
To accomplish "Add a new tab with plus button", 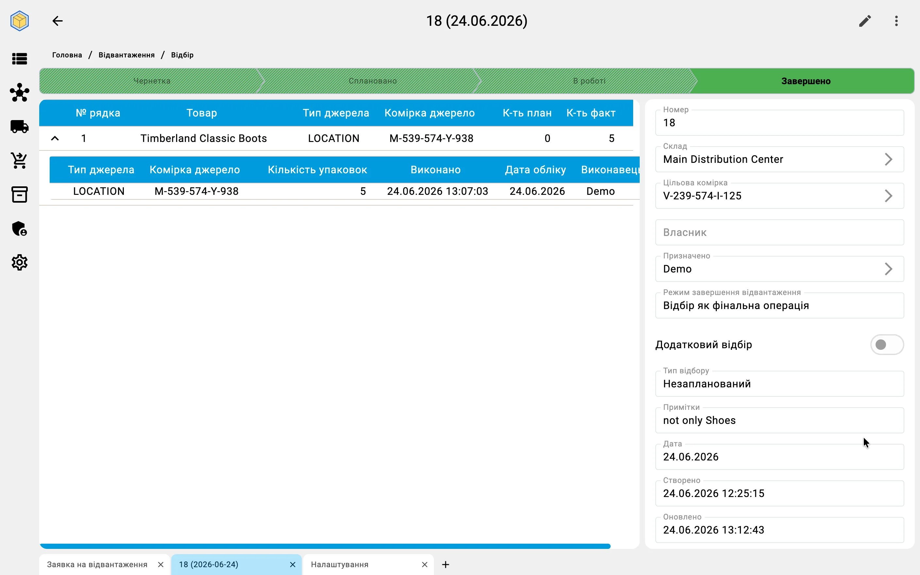I will [445, 564].
